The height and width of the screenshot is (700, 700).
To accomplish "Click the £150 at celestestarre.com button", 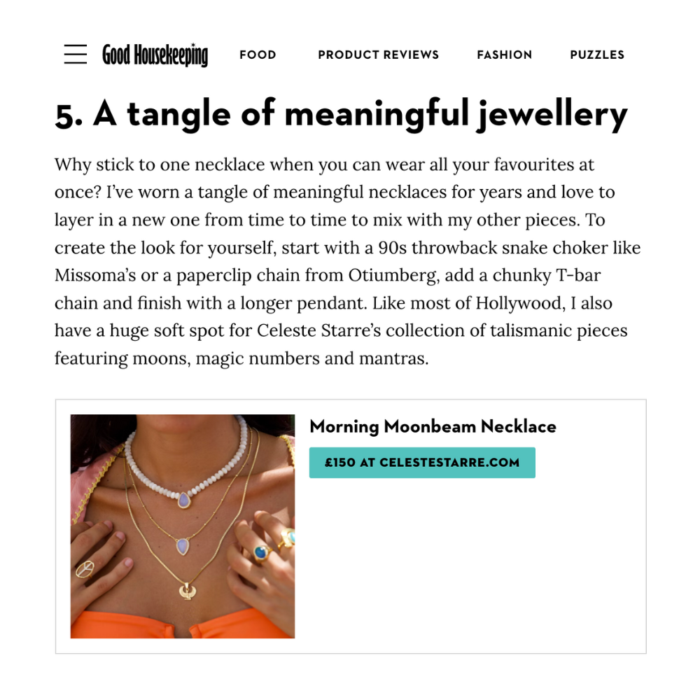I will (x=422, y=463).
